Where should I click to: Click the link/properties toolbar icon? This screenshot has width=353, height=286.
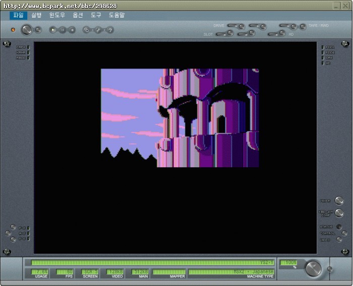(x=86, y=30)
